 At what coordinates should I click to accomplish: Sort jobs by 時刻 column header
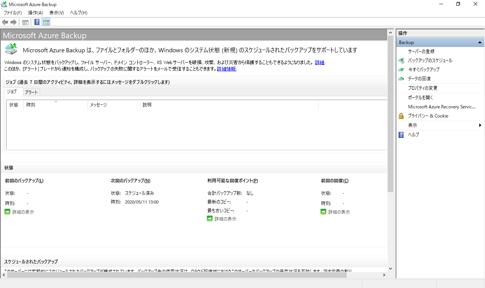coord(56,105)
